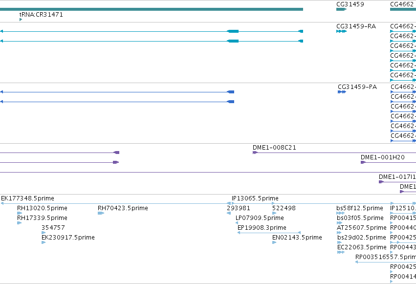Click the purple clone line spanning the full width
The height and width of the screenshot is (284, 416).
[208, 173]
